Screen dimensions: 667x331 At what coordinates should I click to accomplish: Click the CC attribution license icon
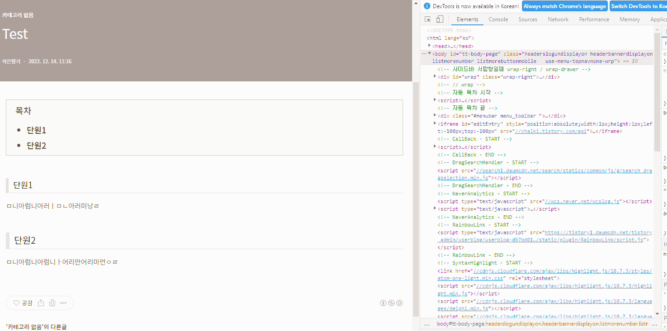(x=383, y=303)
